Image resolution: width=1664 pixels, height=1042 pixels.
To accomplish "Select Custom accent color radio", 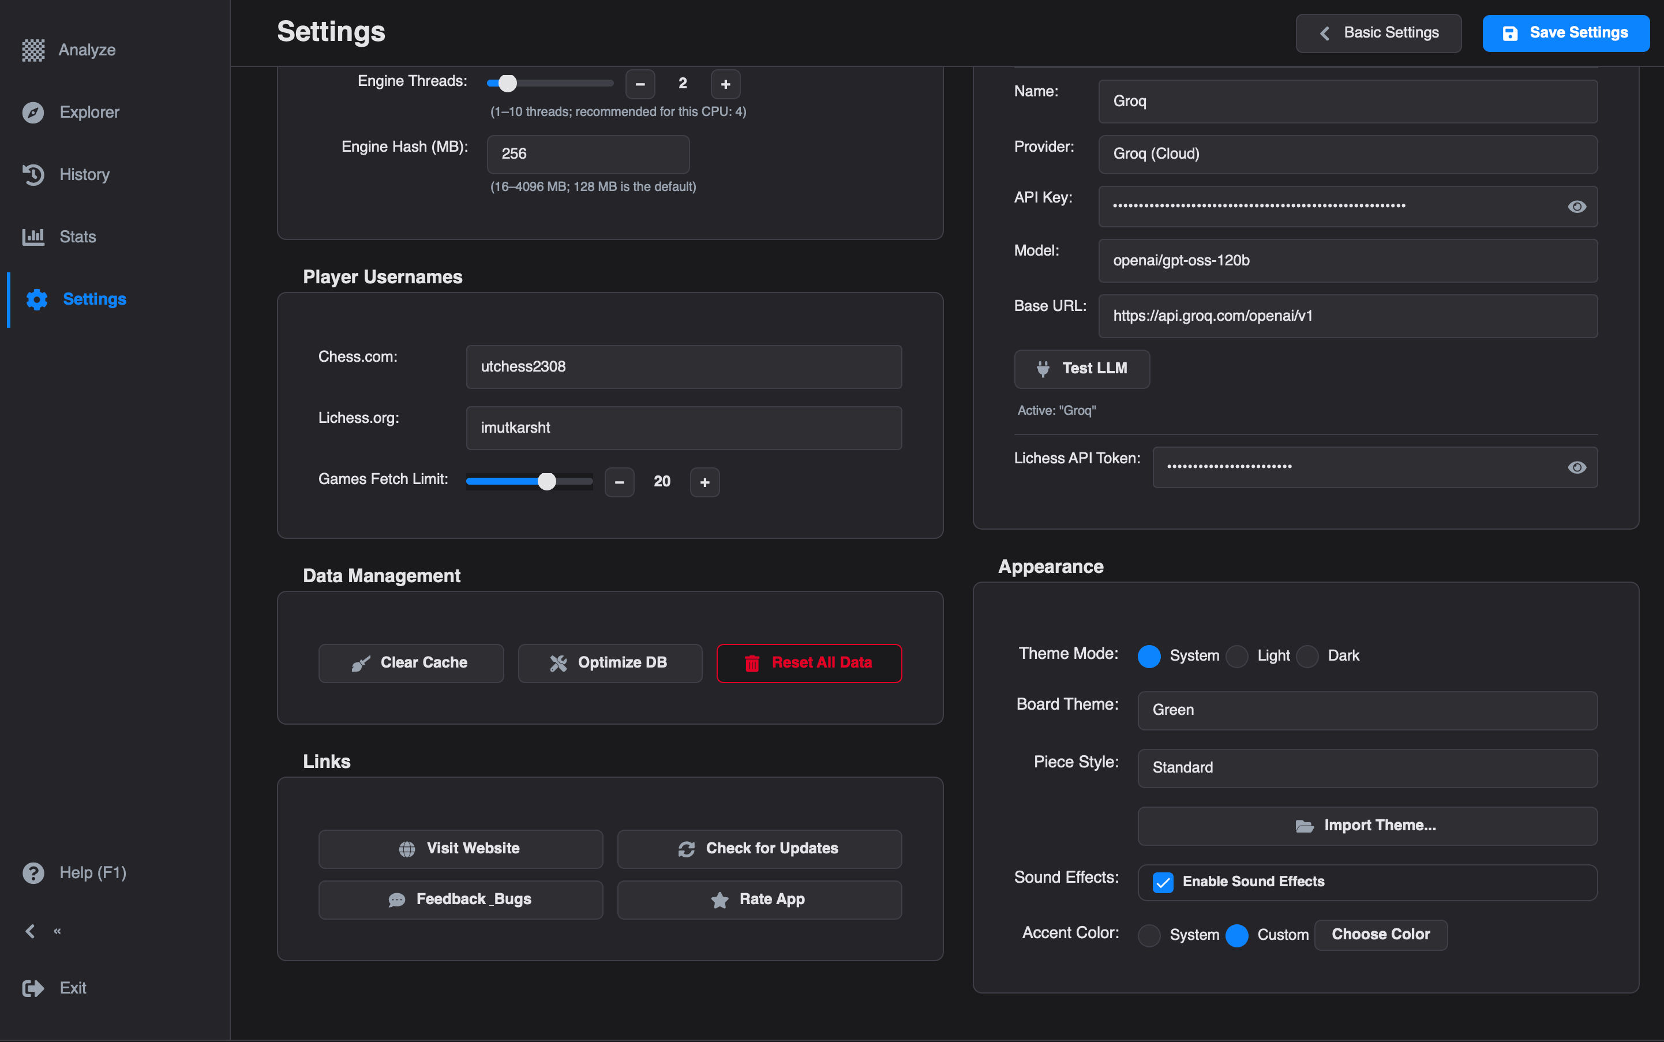I will 1237,935.
